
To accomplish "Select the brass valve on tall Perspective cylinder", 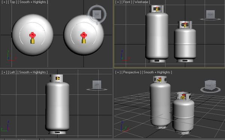I will (159, 80).
